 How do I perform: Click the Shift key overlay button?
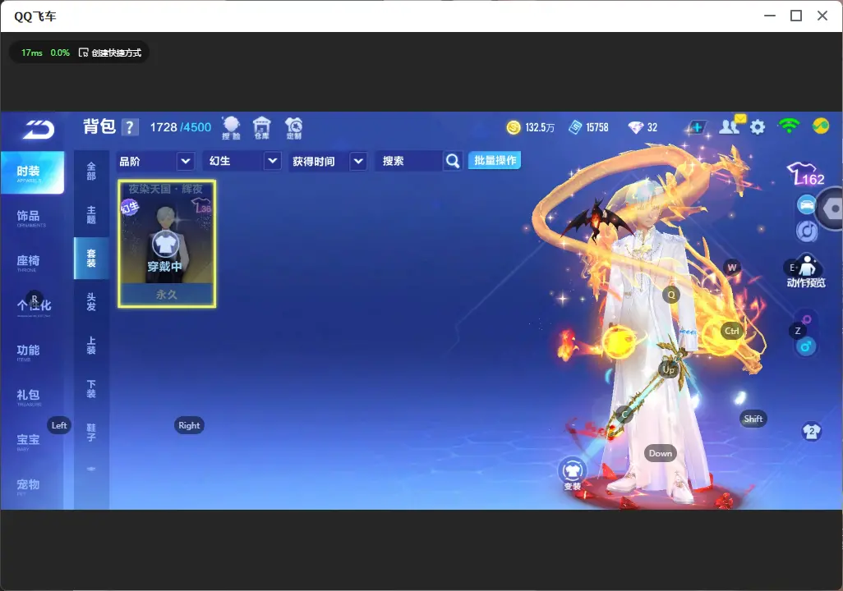pyautogui.click(x=753, y=419)
